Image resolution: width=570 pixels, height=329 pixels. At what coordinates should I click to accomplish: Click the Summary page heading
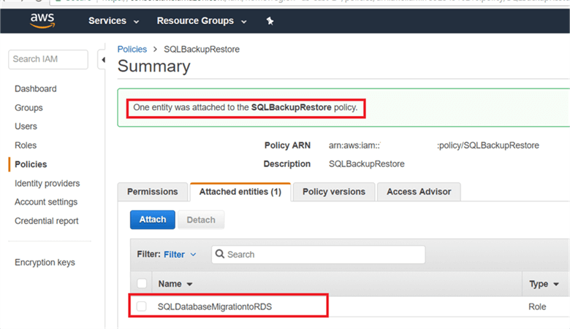coord(153,66)
